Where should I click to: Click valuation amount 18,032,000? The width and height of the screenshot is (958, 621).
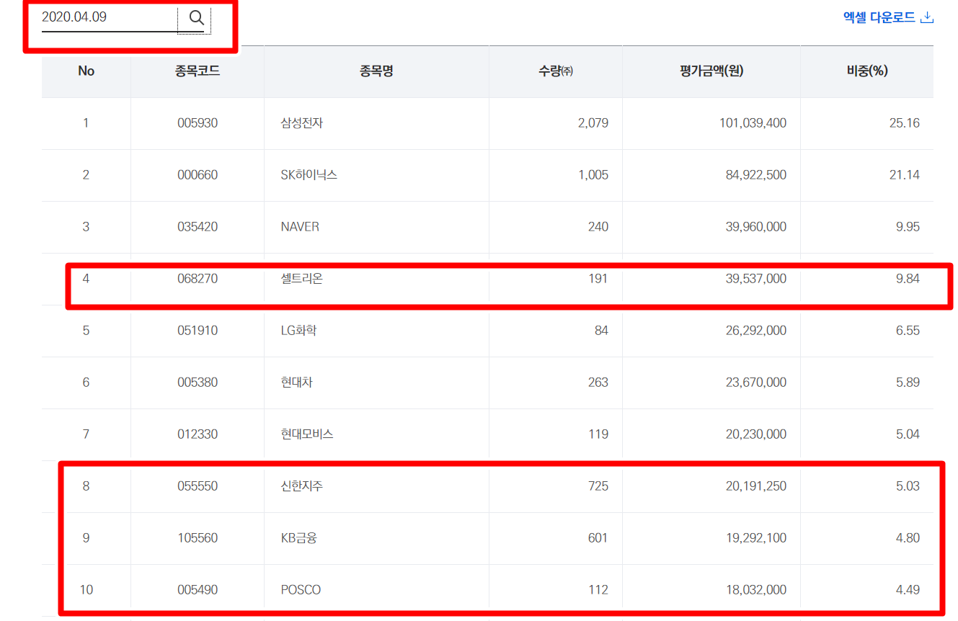click(756, 590)
